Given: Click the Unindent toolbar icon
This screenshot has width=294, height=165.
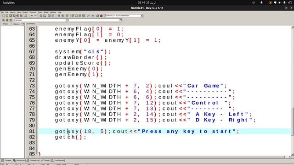Looking at the screenshot, I should [62, 16].
